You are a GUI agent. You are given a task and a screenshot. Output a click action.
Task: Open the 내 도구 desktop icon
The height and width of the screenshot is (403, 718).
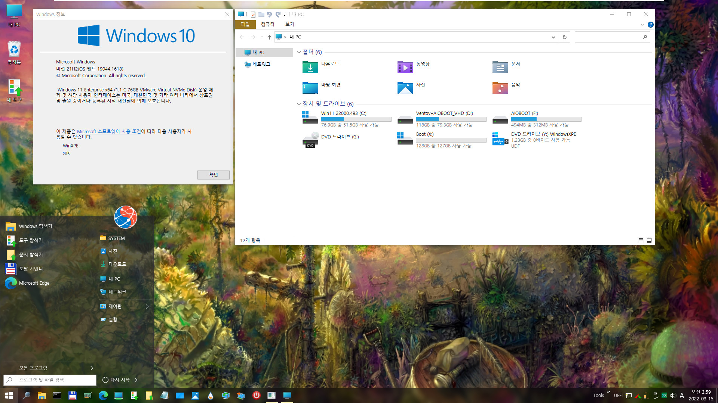[x=14, y=91]
